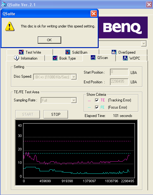
Task: Open the drive selection dropdown under BenQ logo
Action: (x=144, y=44)
